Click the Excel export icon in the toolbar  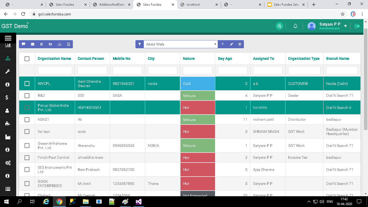69,44
